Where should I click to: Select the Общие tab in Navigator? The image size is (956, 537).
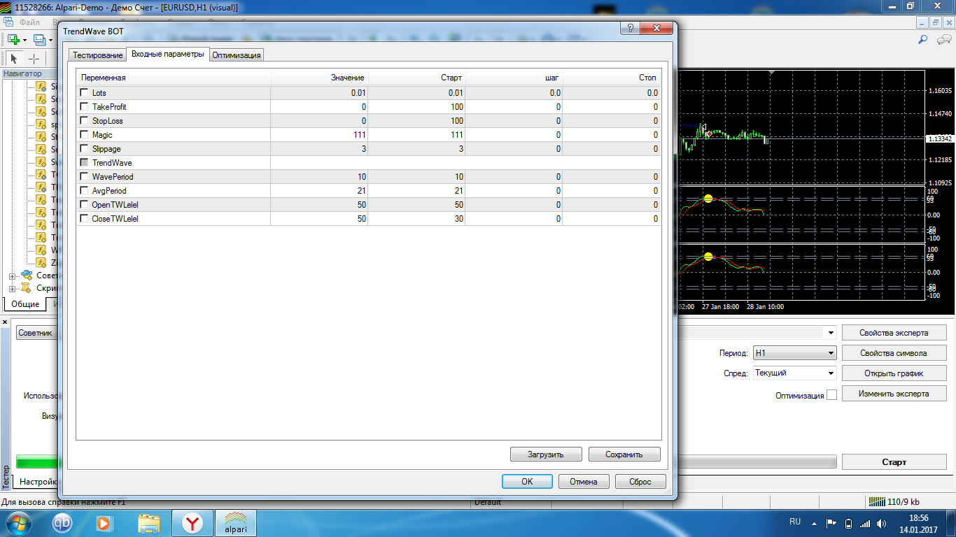tap(25, 304)
